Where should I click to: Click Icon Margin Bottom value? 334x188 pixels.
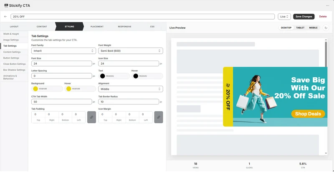tap(132, 114)
